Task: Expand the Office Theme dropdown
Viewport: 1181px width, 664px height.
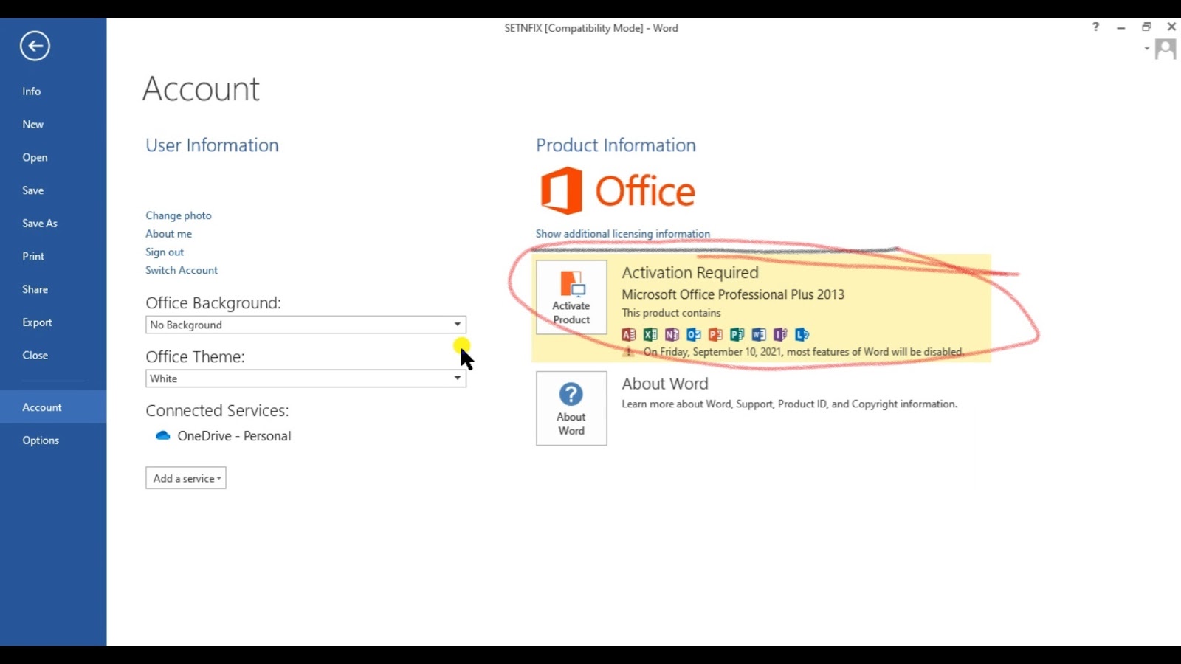Action: 458,378
